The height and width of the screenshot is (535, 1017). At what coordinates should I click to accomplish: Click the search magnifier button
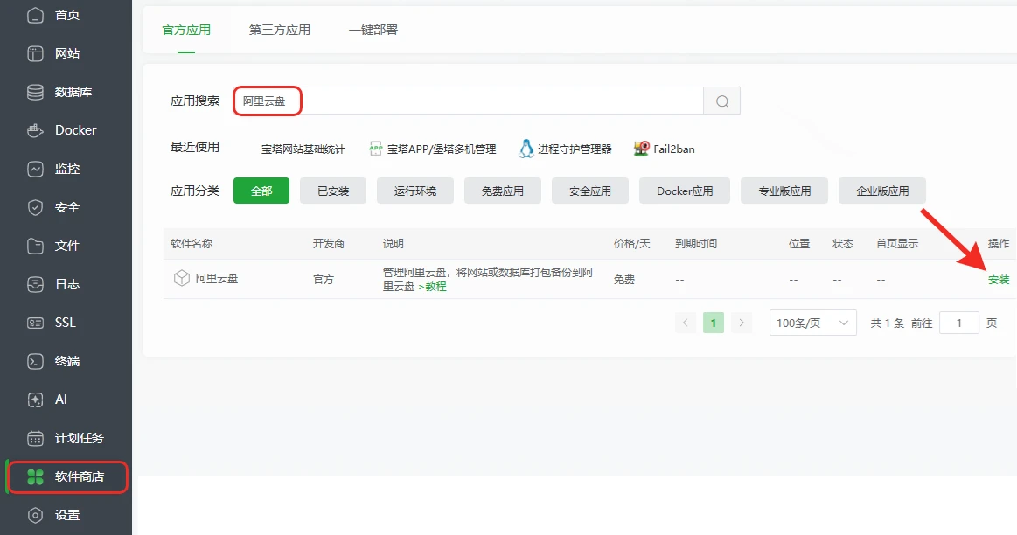click(722, 101)
